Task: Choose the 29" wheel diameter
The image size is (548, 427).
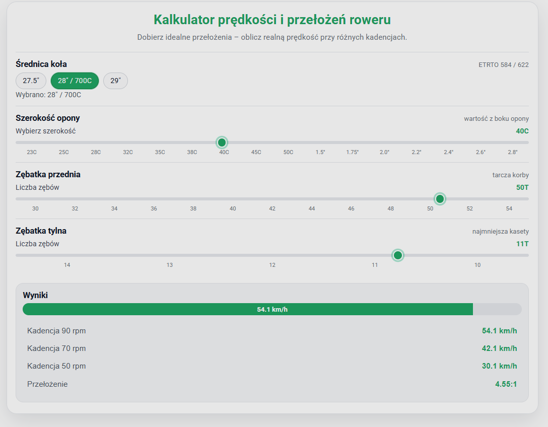Action: click(115, 81)
